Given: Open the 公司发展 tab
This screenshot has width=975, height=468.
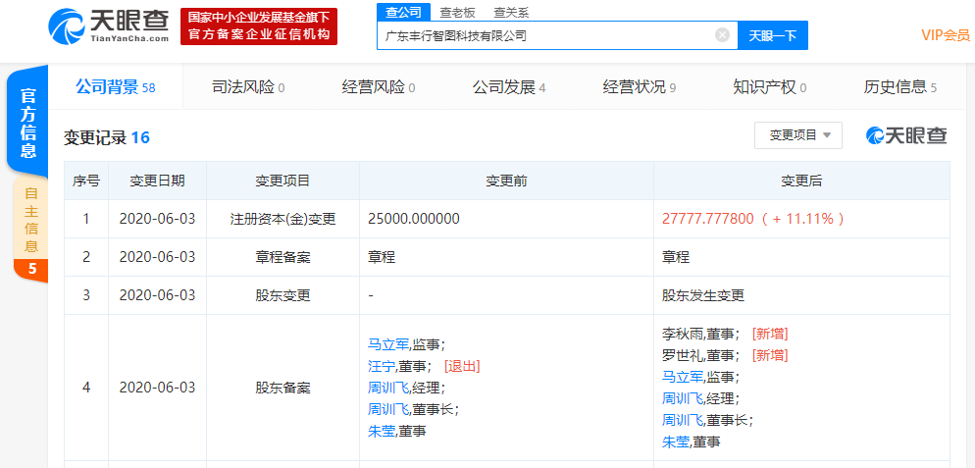Looking at the screenshot, I should click(508, 87).
